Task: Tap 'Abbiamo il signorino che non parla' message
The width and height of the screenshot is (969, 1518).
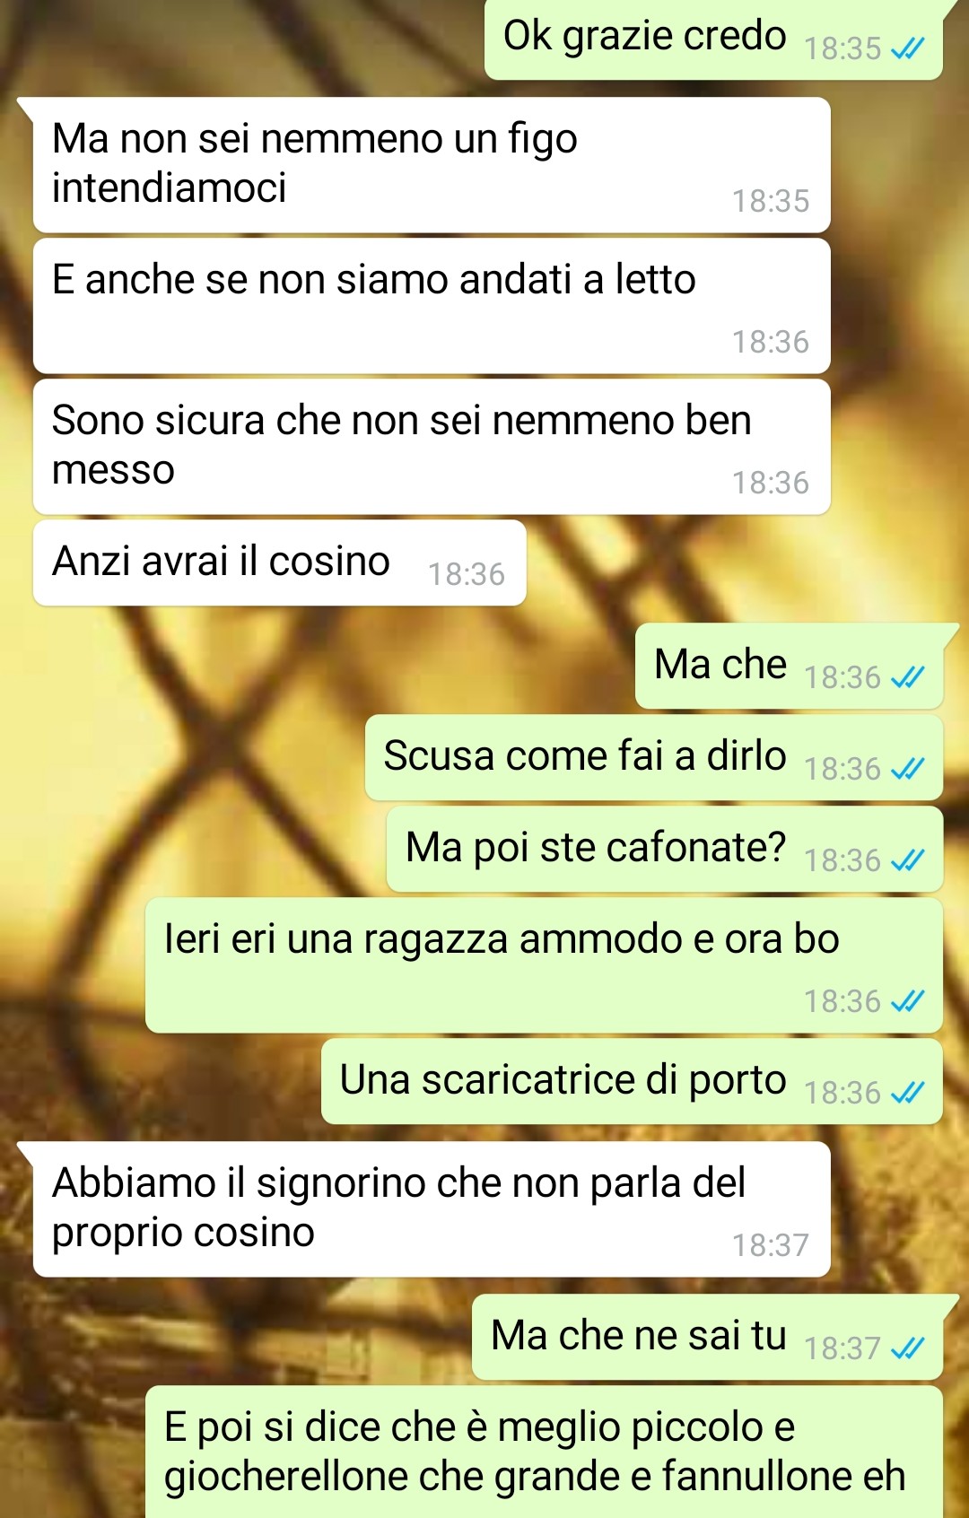Action: point(432,1209)
